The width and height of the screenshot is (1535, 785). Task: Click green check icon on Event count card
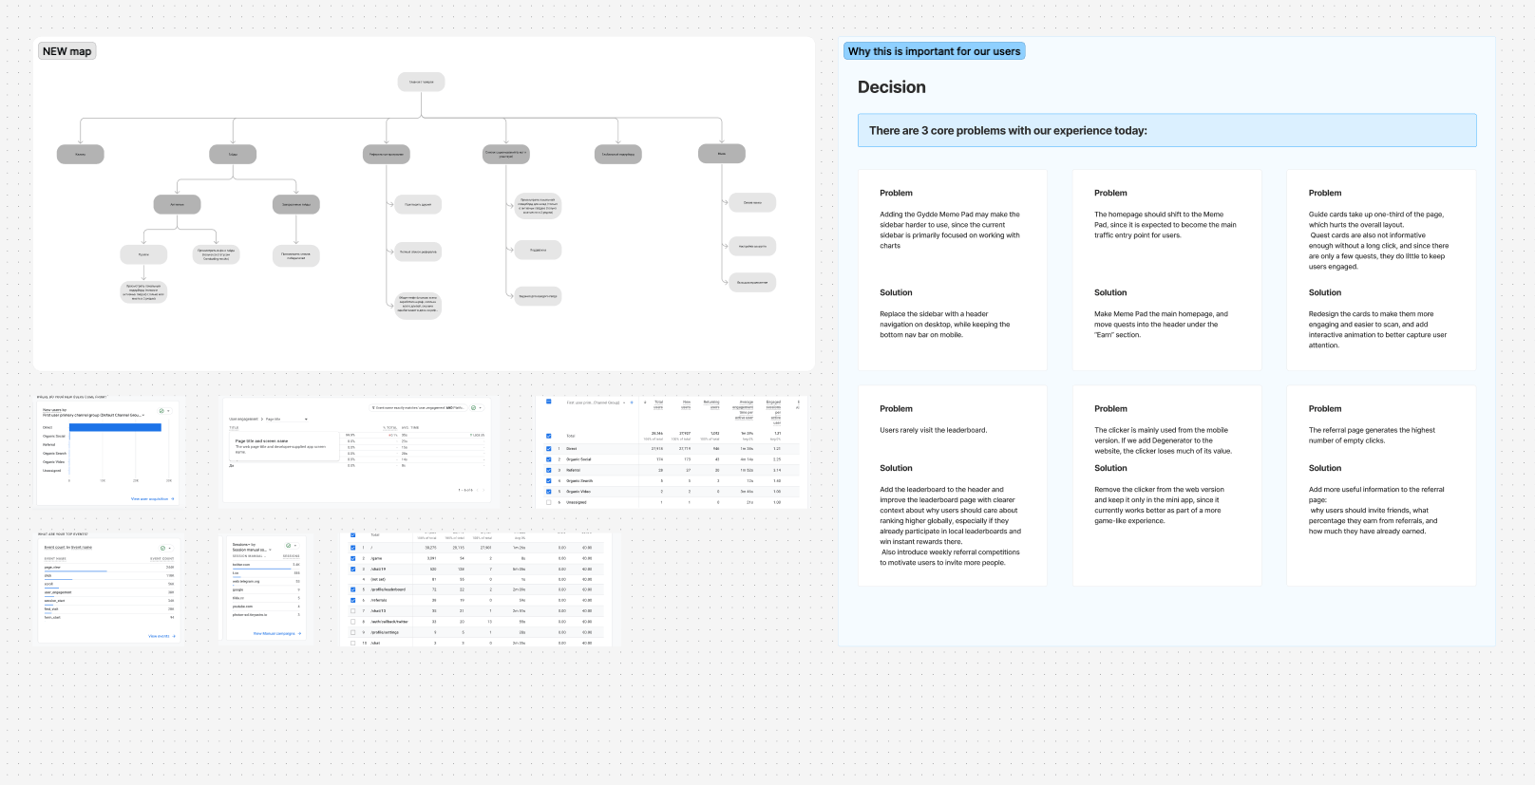(162, 548)
